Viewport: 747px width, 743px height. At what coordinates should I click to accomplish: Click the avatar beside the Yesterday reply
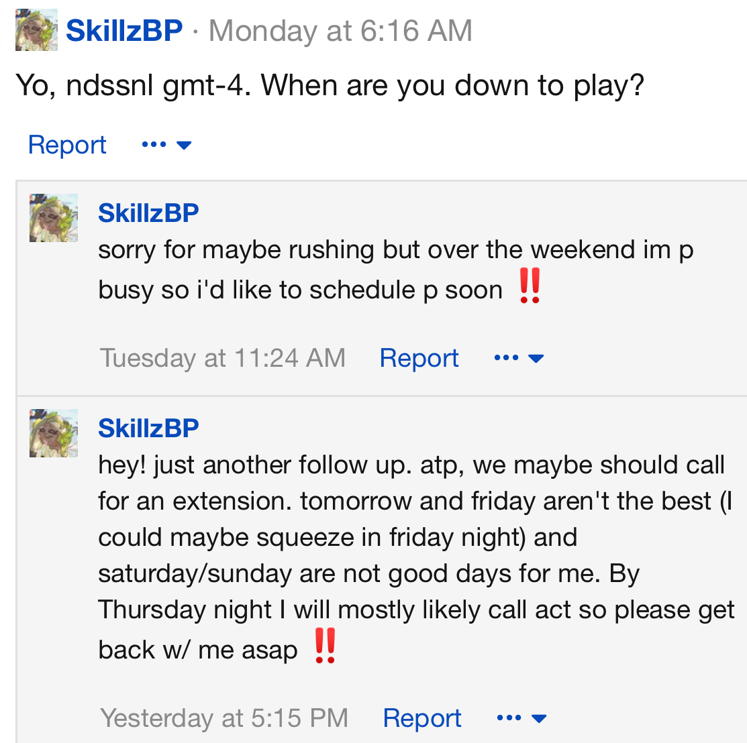(x=54, y=433)
